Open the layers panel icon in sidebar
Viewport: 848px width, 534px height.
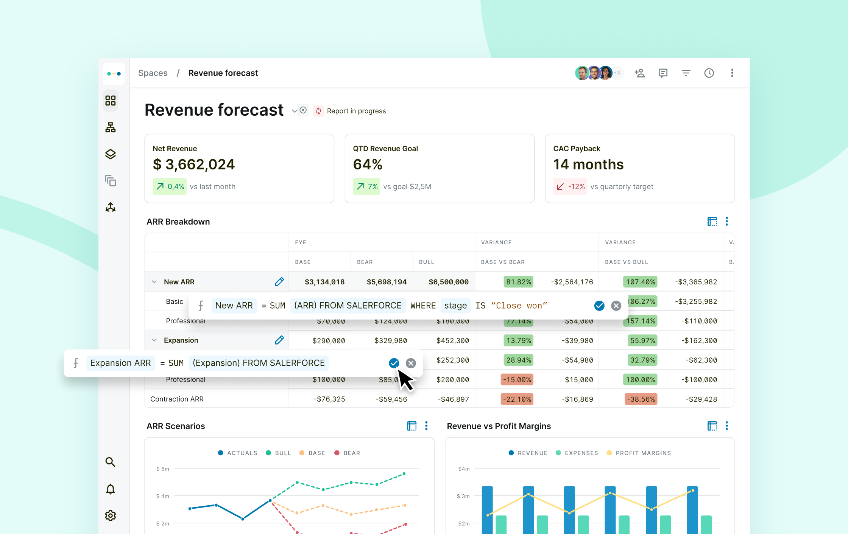110,154
